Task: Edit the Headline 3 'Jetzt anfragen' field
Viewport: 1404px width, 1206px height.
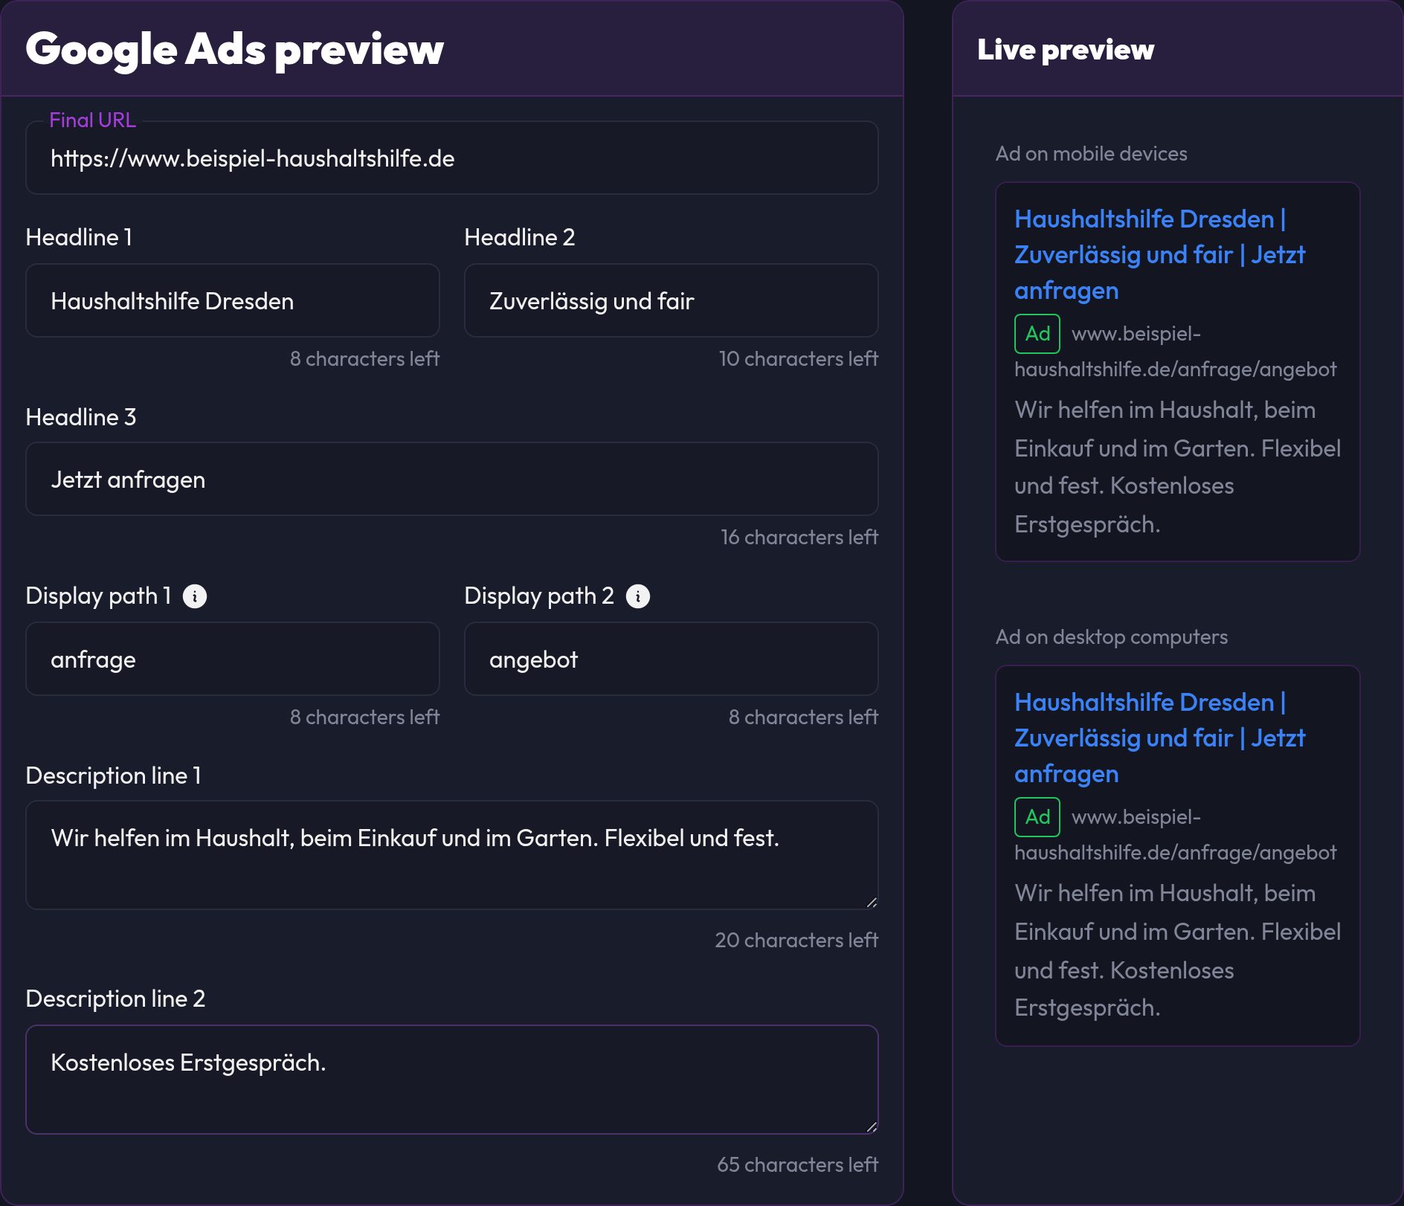Action: pyautogui.click(x=452, y=479)
